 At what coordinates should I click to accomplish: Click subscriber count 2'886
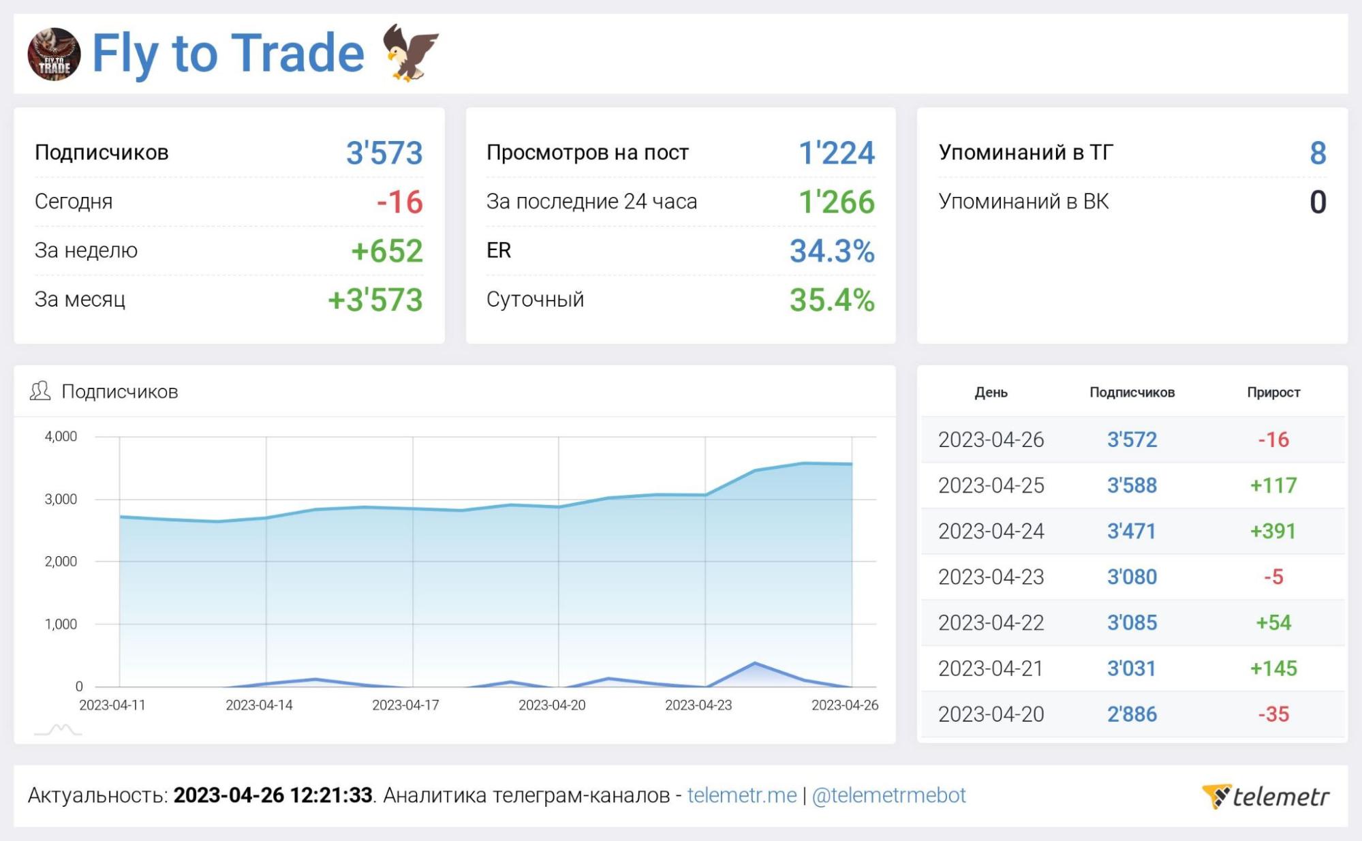pyautogui.click(x=1132, y=714)
